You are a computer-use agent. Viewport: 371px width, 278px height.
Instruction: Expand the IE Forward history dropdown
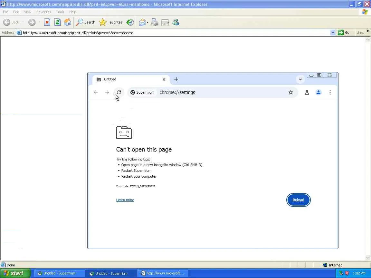coord(39,22)
